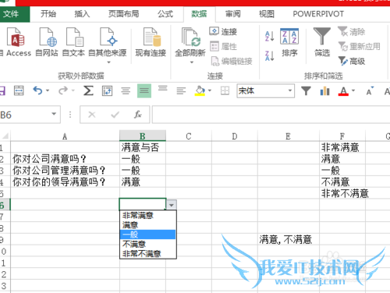Choose 不满意 from the dropdown list
This screenshot has width=390, height=293.
tap(147, 244)
